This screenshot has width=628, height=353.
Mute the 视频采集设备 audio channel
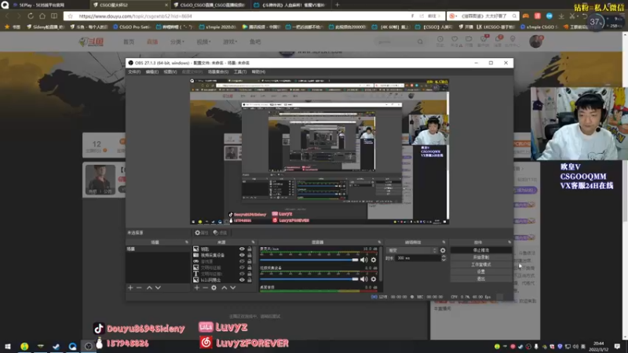pyautogui.click(x=363, y=279)
